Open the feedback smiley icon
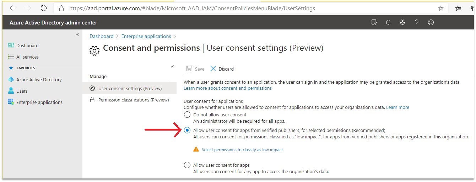Image resolution: width=476 pixels, height=182 pixels. pos(431,22)
